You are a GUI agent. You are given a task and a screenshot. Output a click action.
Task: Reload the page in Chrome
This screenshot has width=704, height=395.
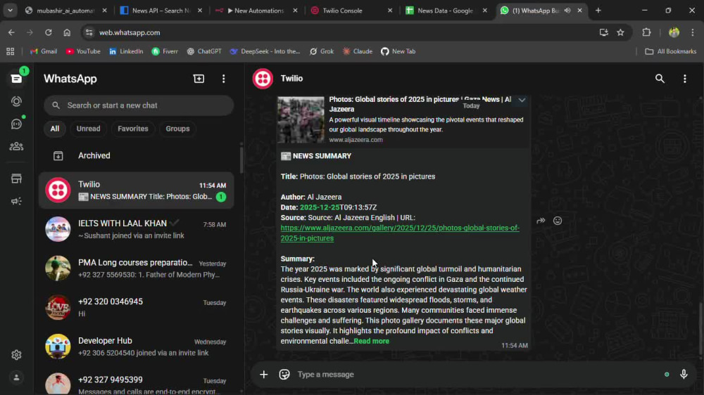[48, 32]
